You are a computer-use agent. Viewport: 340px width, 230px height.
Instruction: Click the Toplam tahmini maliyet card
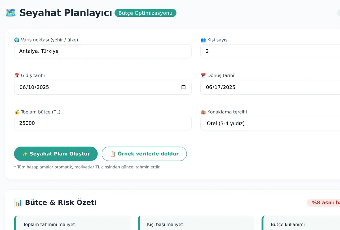tap(72, 223)
